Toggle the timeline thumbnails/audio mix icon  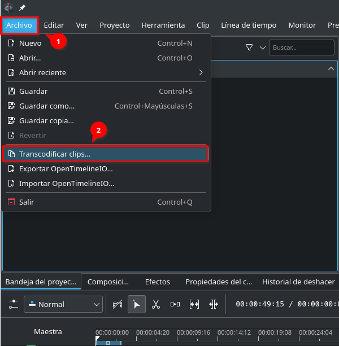click(x=118, y=304)
